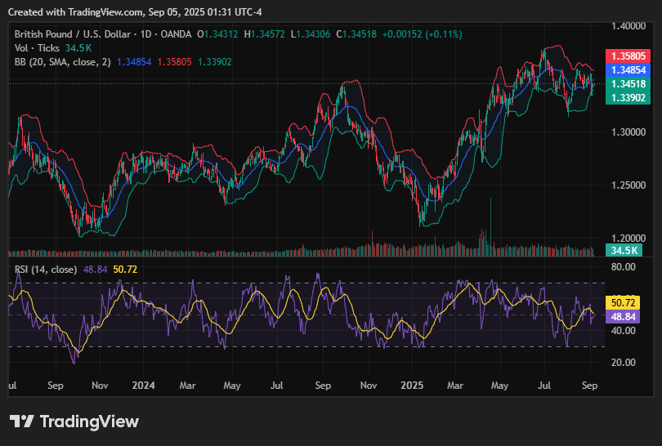Click the red BB upper value 1.35805 in legend
The height and width of the screenshot is (446, 662).
[x=174, y=62]
